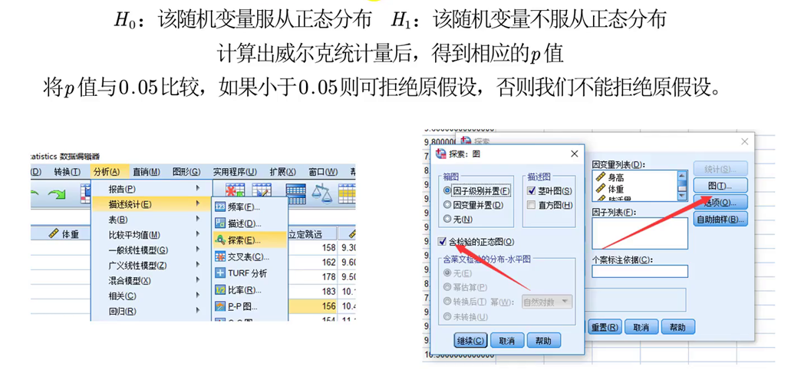Click 帮助 in the 探索: 图 dialog

point(544,340)
